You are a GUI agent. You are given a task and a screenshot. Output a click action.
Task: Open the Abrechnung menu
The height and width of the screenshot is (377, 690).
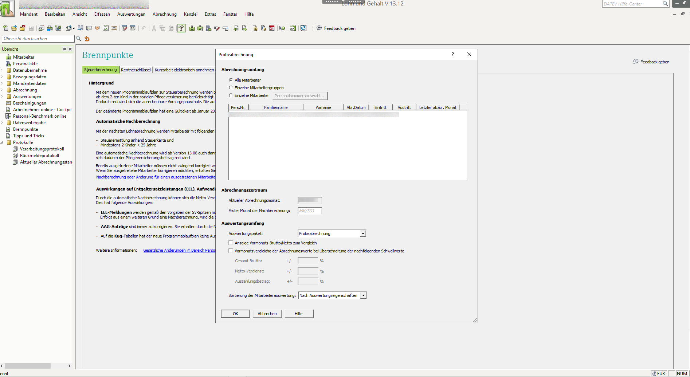point(164,14)
